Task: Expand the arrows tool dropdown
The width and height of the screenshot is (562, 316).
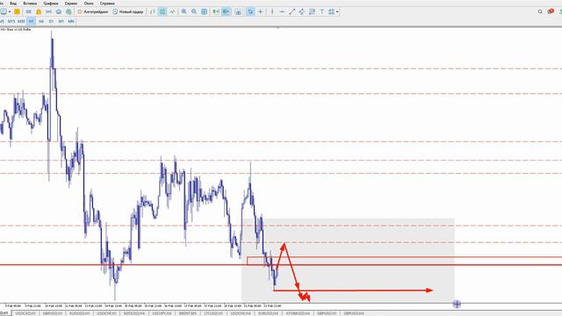Action: 337,11
